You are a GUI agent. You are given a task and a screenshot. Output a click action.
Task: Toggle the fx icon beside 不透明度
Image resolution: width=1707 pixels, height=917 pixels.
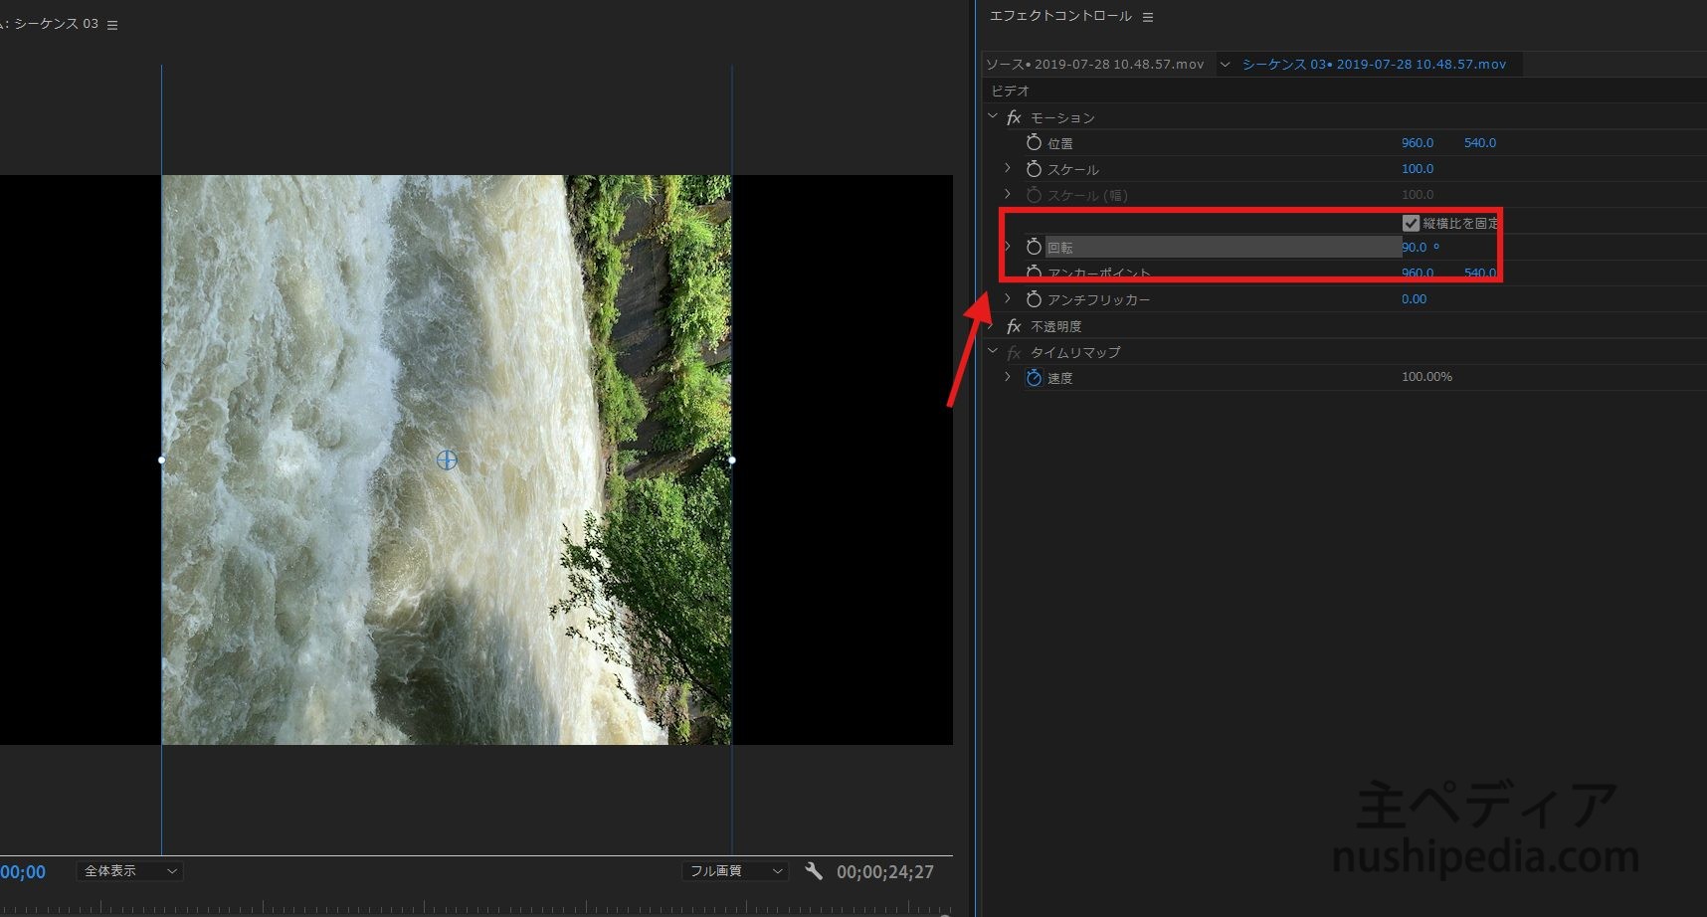[x=1014, y=326]
